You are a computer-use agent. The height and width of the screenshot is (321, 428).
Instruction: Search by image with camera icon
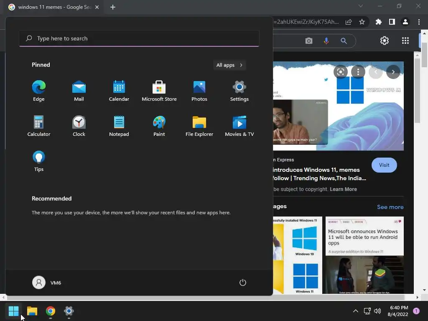309,41
